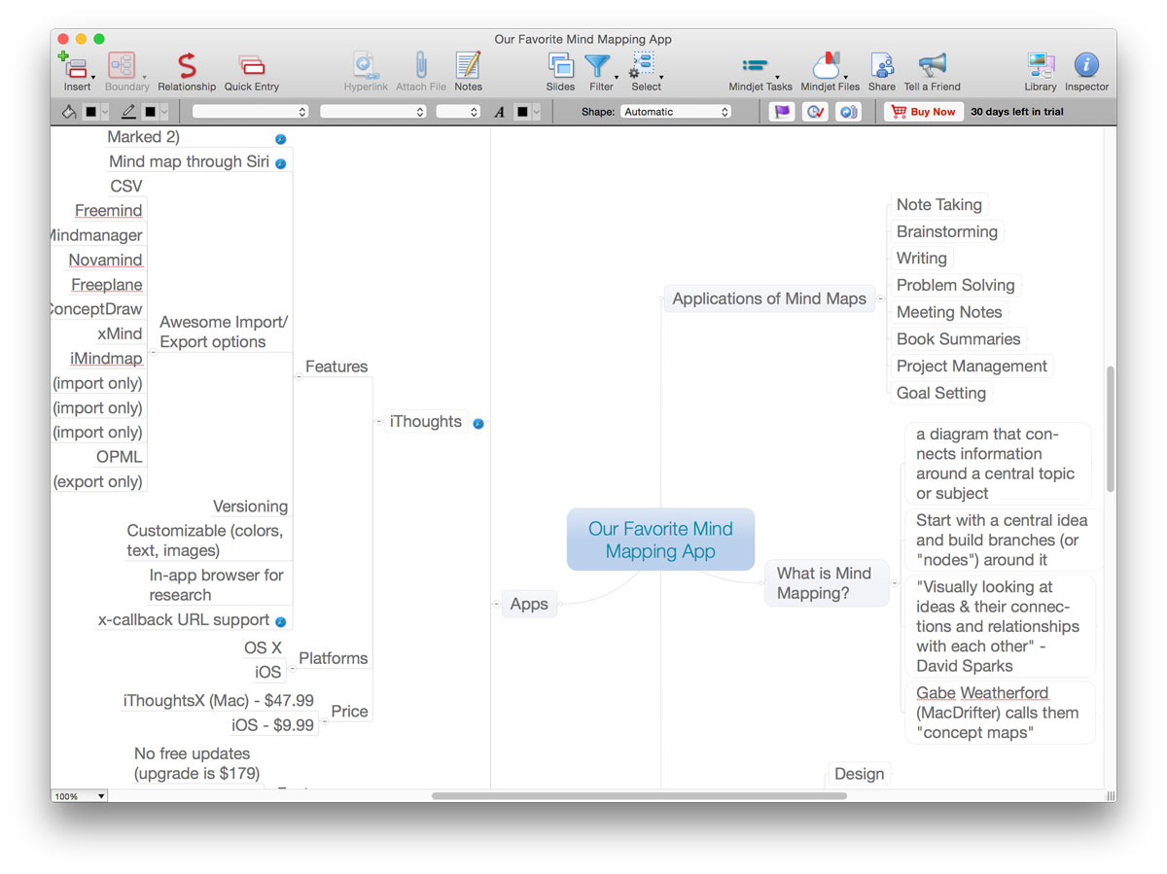Click the font color black swatch
The width and height of the screenshot is (1167, 874).
522,112
